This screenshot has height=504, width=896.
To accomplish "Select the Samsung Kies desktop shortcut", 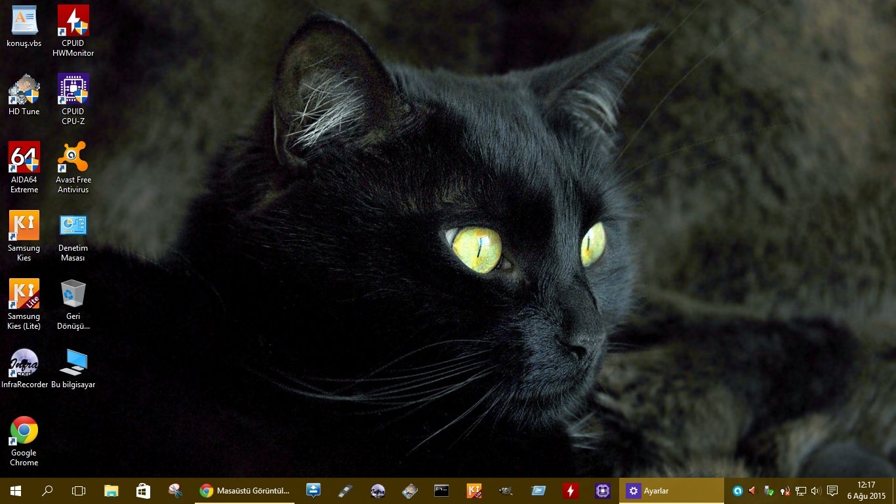I will pyautogui.click(x=24, y=236).
